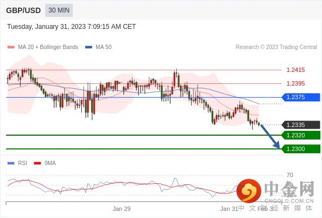The height and width of the screenshot is (218, 322).
Task: Click the GBP/USD pair title
Action: 23,10
